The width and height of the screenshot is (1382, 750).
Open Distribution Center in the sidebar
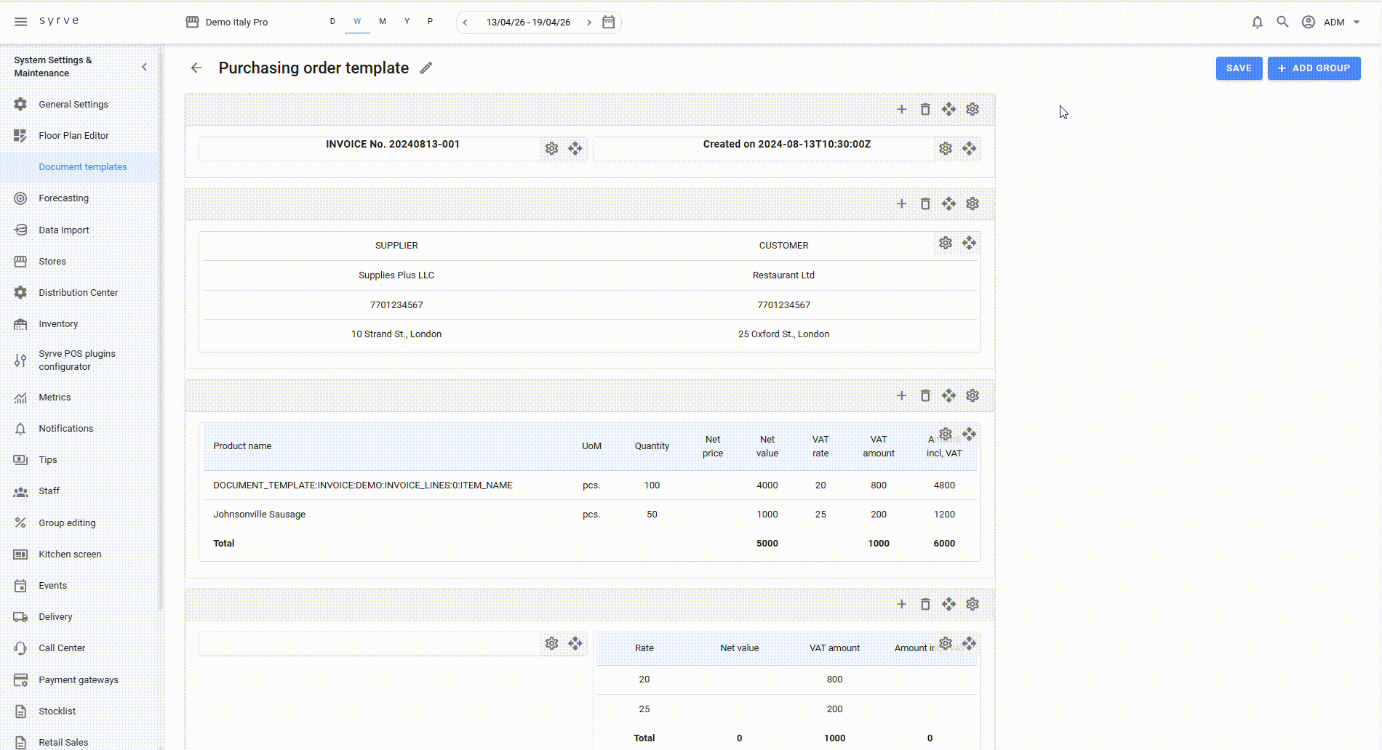pos(79,293)
